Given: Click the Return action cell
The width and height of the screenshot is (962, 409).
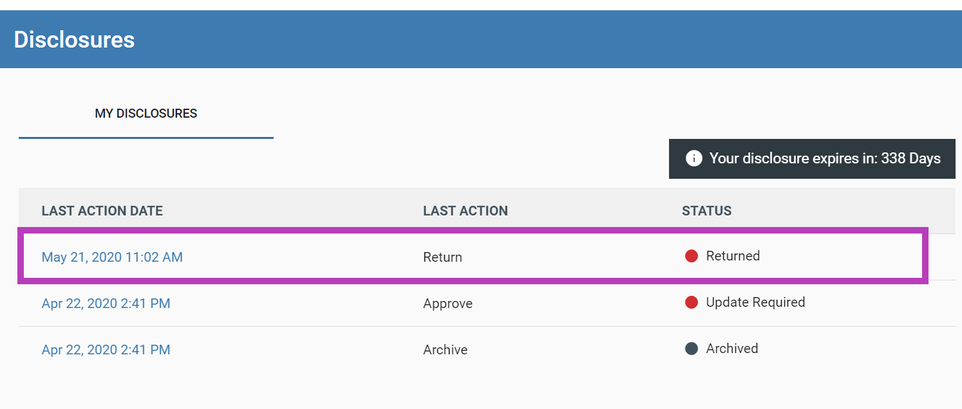Looking at the screenshot, I should coord(442,257).
